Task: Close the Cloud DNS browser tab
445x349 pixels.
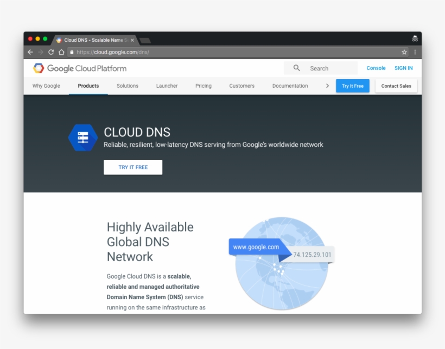Action: [x=132, y=40]
